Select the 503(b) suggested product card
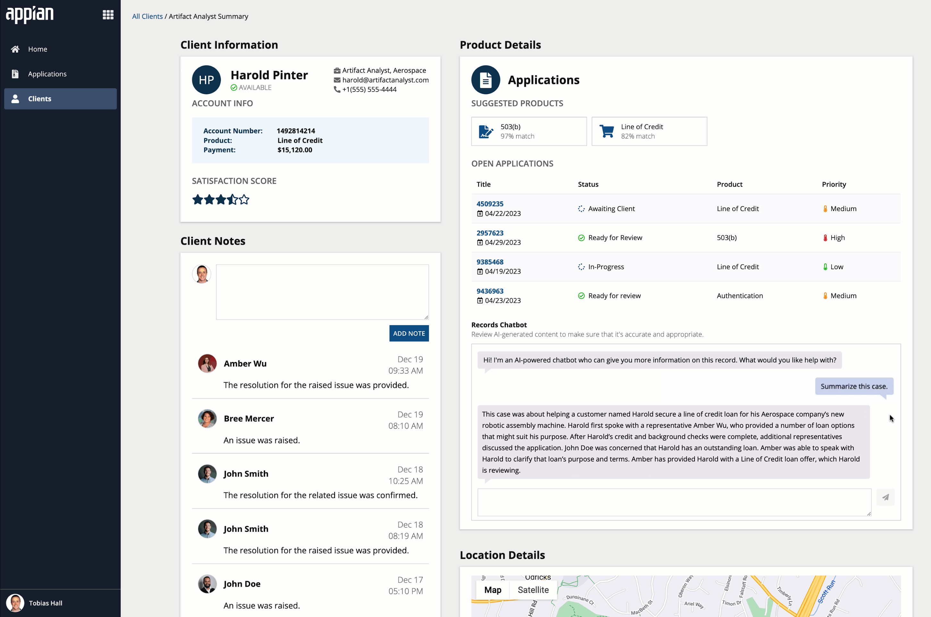This screenshot has height=617, width=931. 529,131
